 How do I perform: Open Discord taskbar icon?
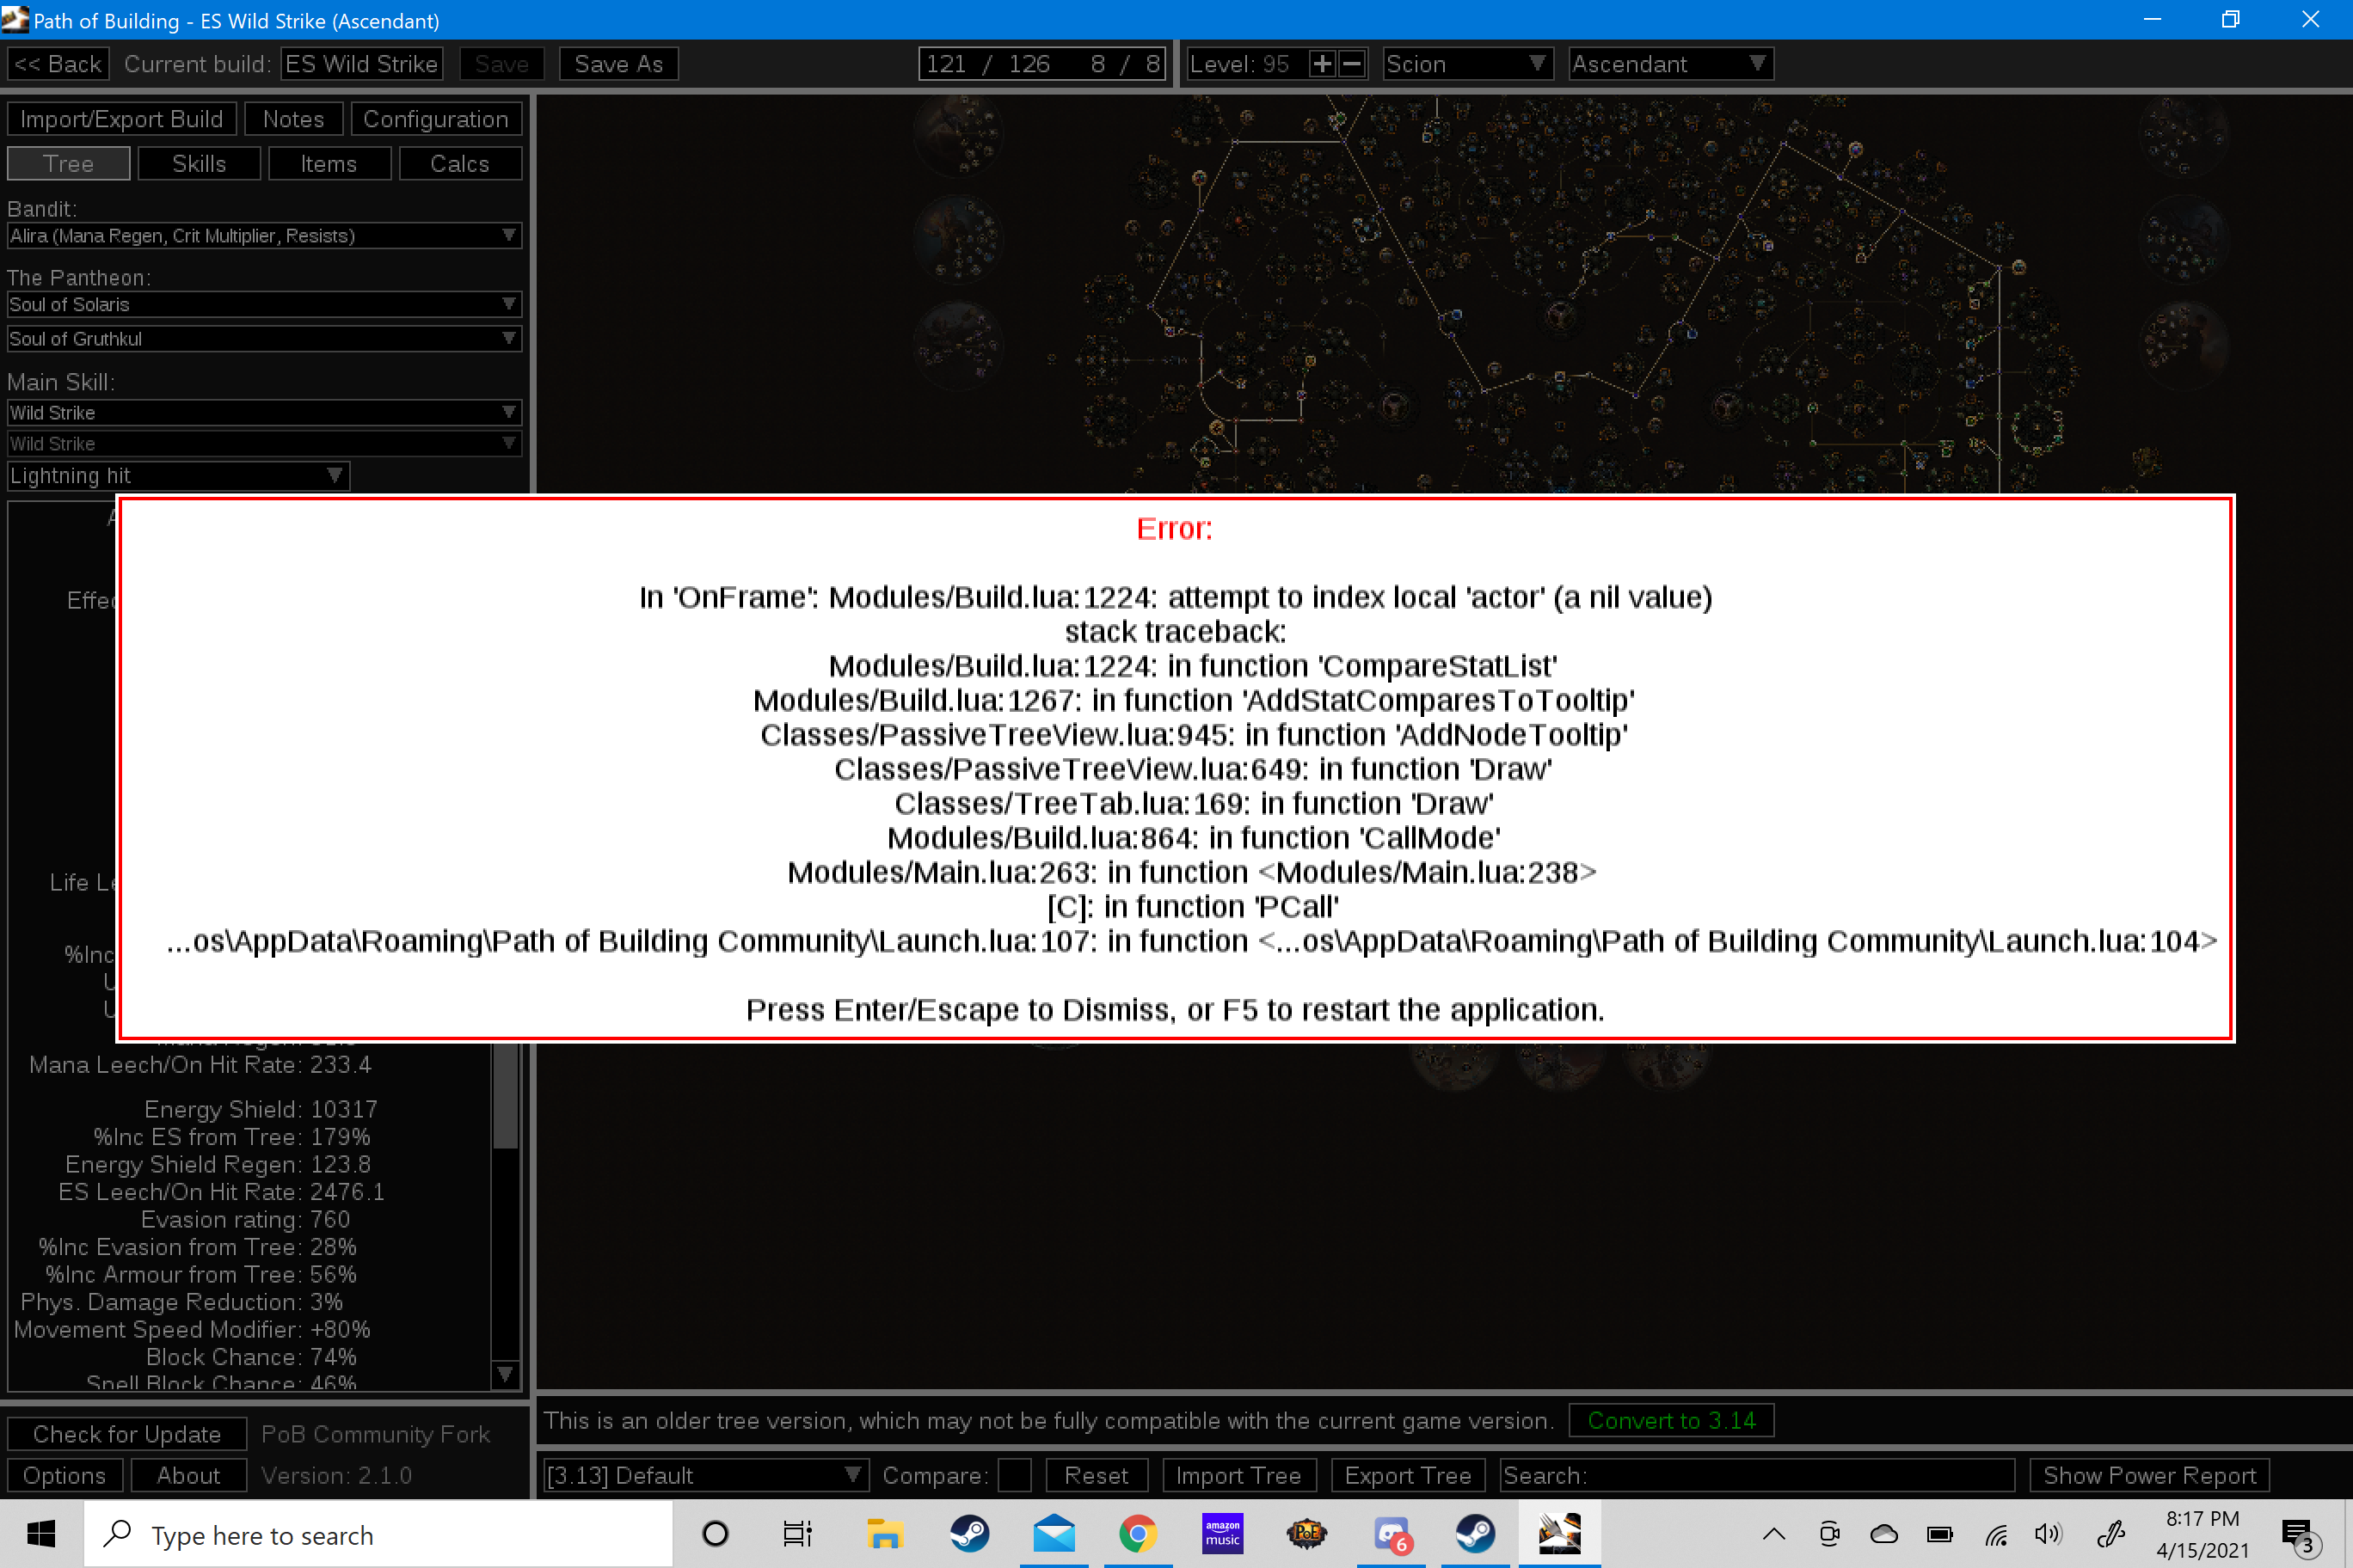(1392, 1533)
